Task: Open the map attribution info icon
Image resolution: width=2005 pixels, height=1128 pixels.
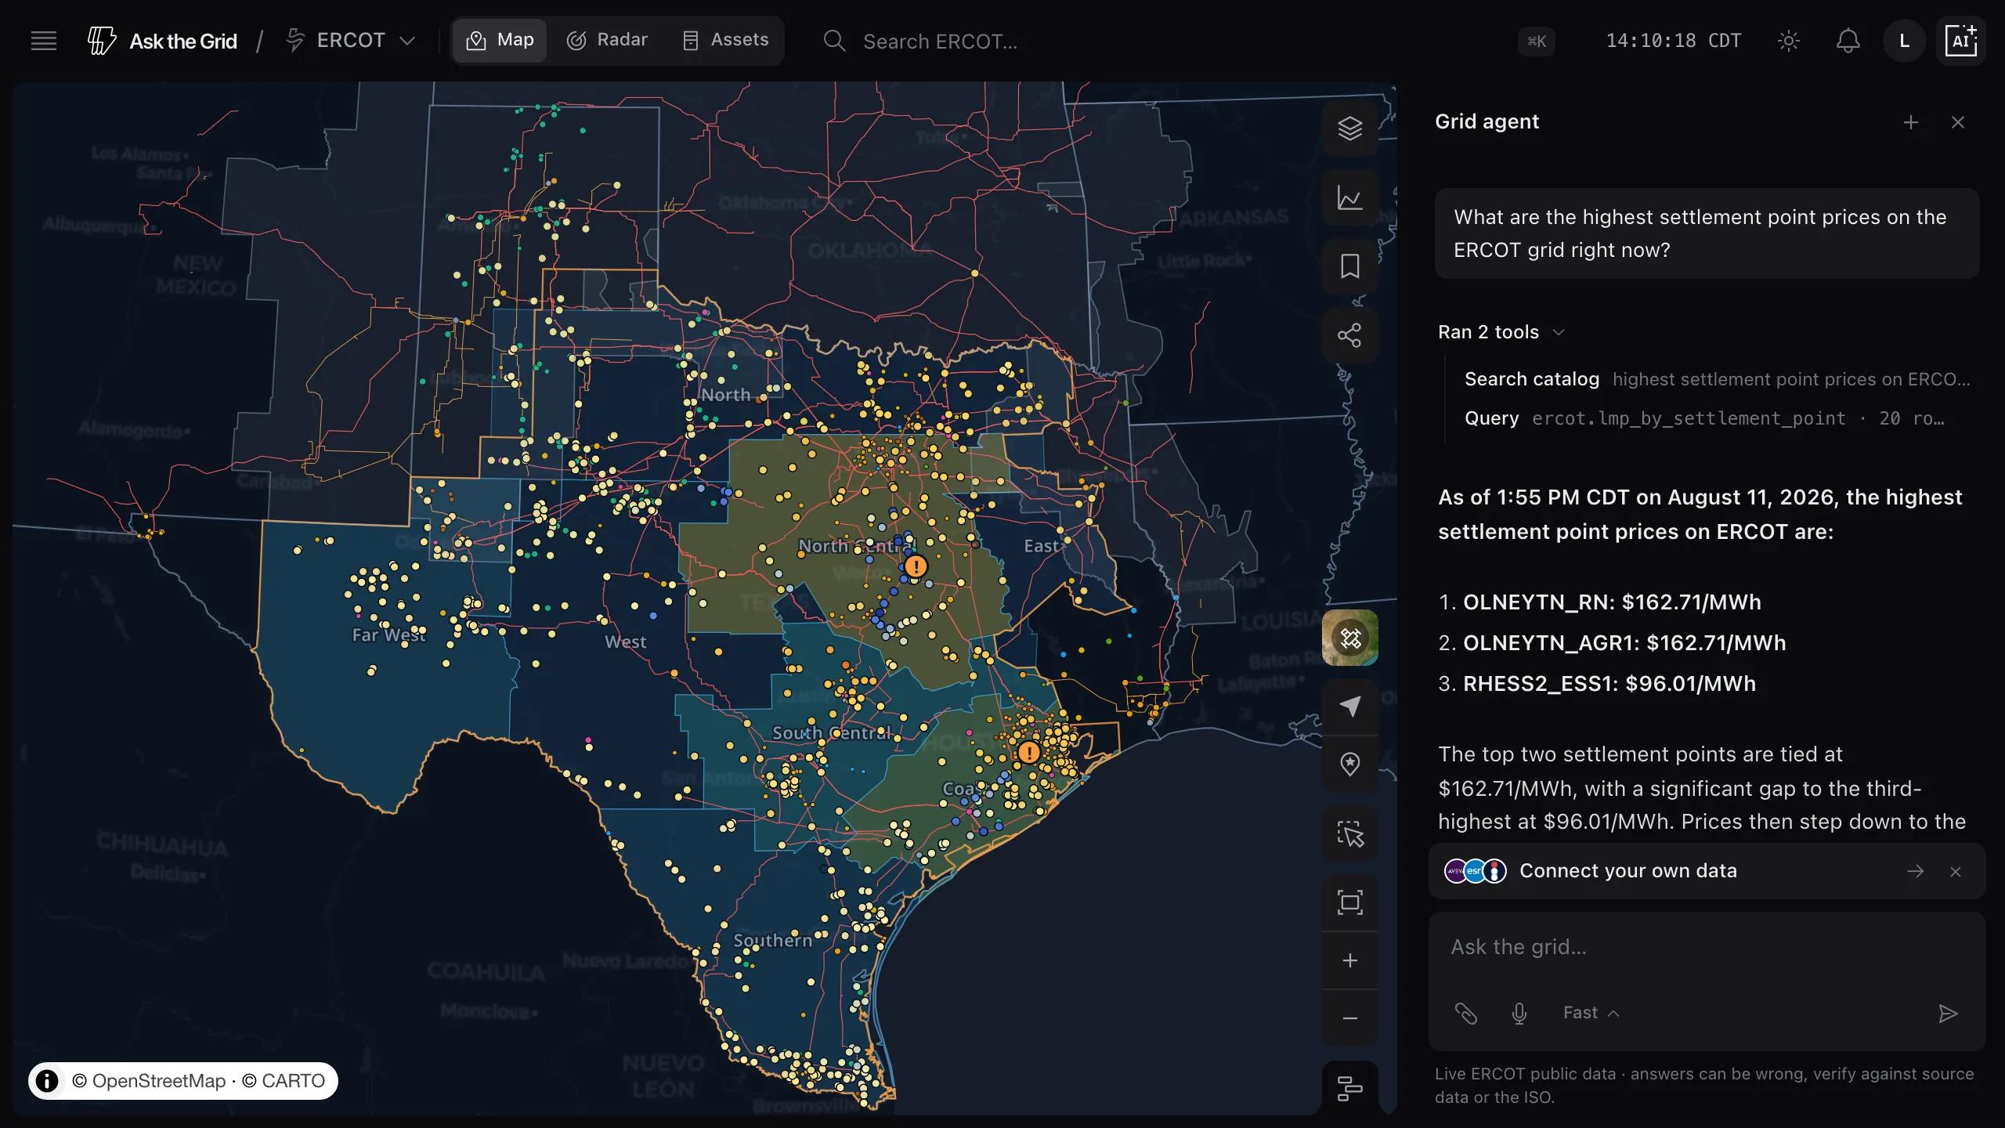Action: click(47, 1081)
